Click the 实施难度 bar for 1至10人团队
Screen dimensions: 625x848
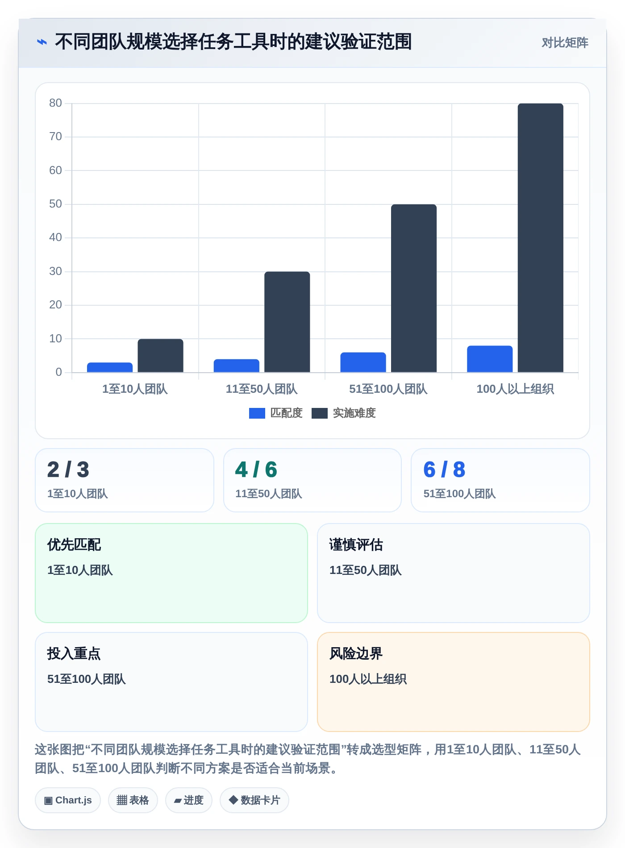(x=160, y=356)
